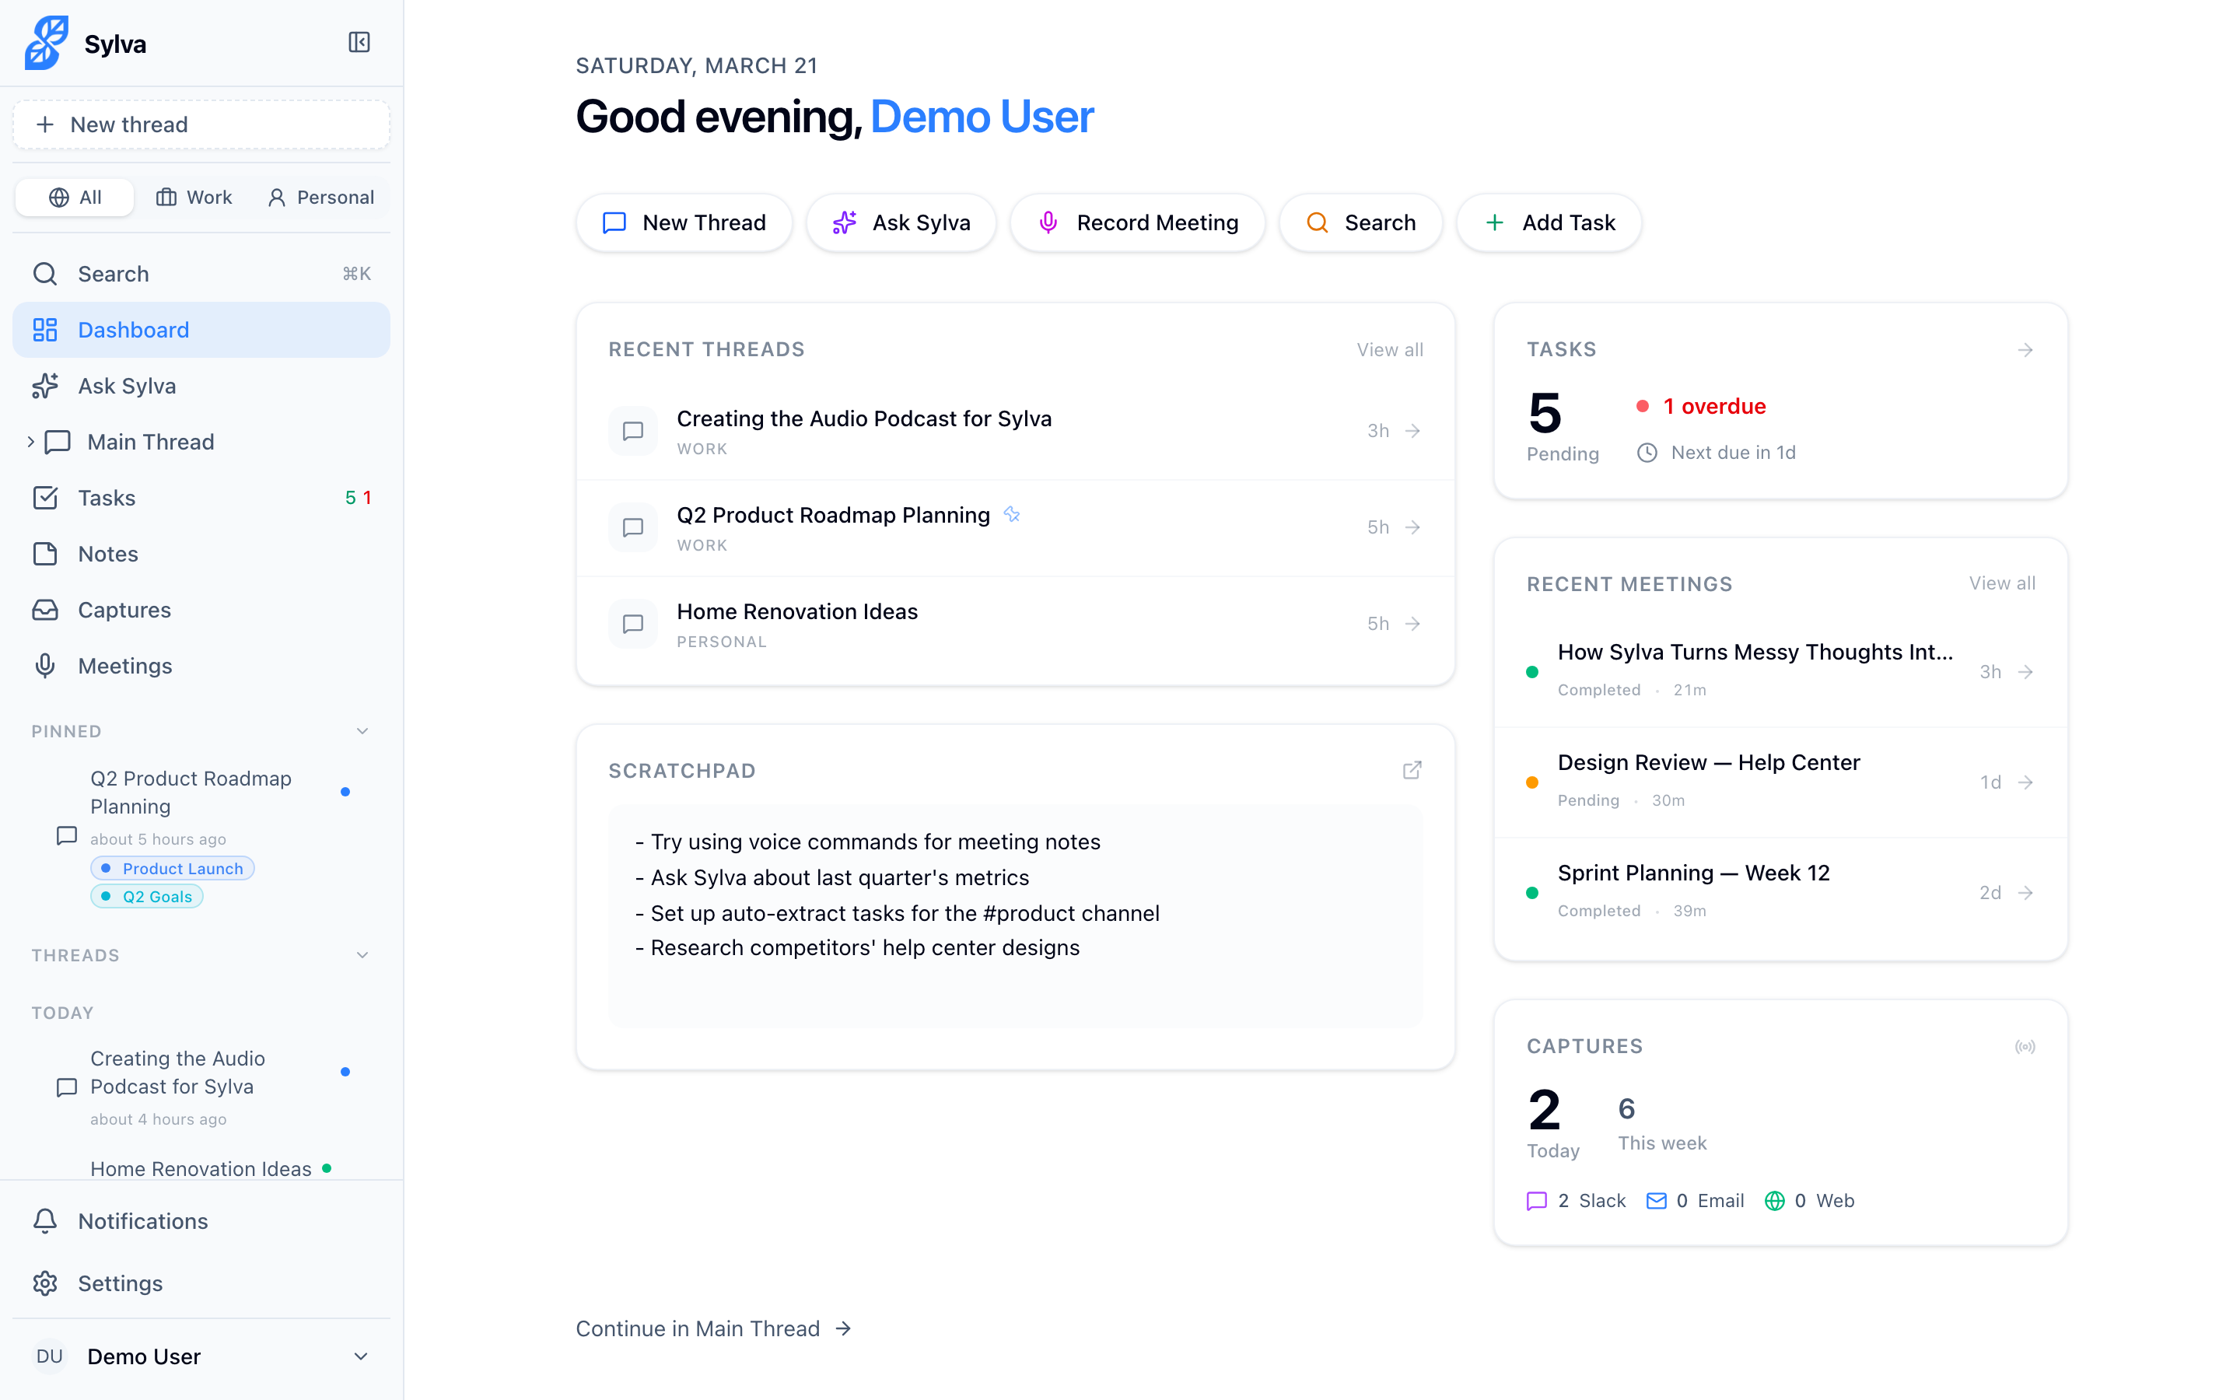
Task: Click Next due in 1d text
Action: (1733, 453)
